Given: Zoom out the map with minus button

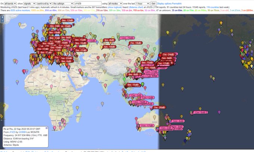Looking at the screenshot, I should coord(2,21).
